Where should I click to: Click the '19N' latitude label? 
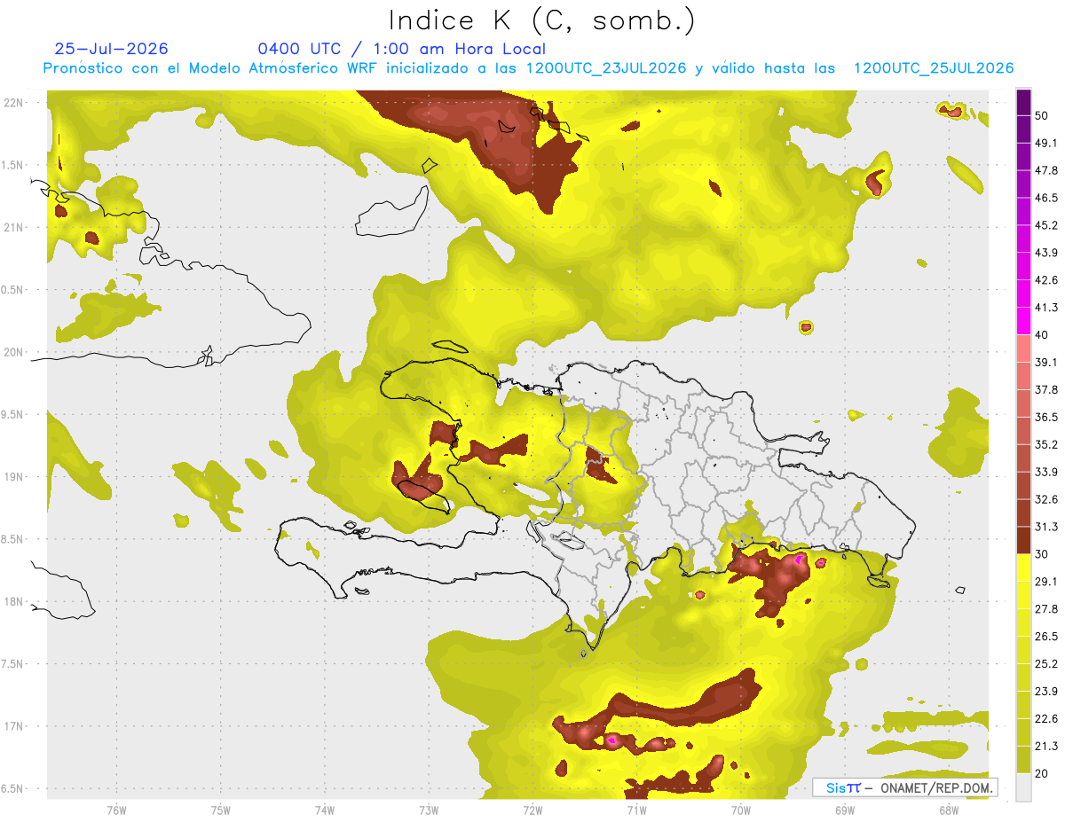pos(13,476)
